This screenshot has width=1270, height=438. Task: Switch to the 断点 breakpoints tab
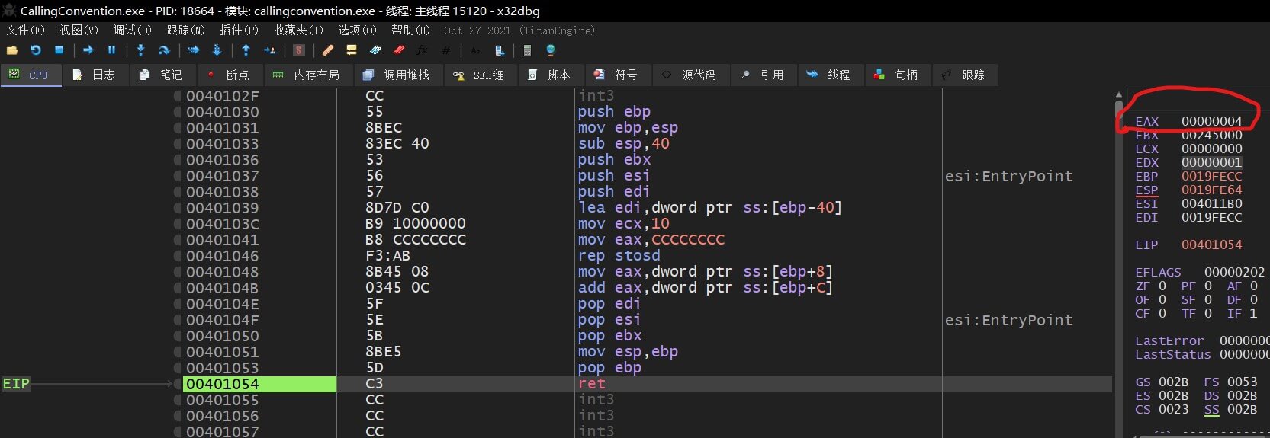pyautogui.click(x=229, y=75)
